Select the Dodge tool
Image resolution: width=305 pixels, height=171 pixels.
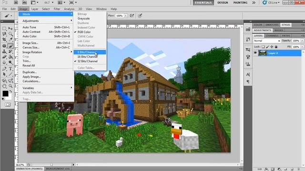coord(10,62)
